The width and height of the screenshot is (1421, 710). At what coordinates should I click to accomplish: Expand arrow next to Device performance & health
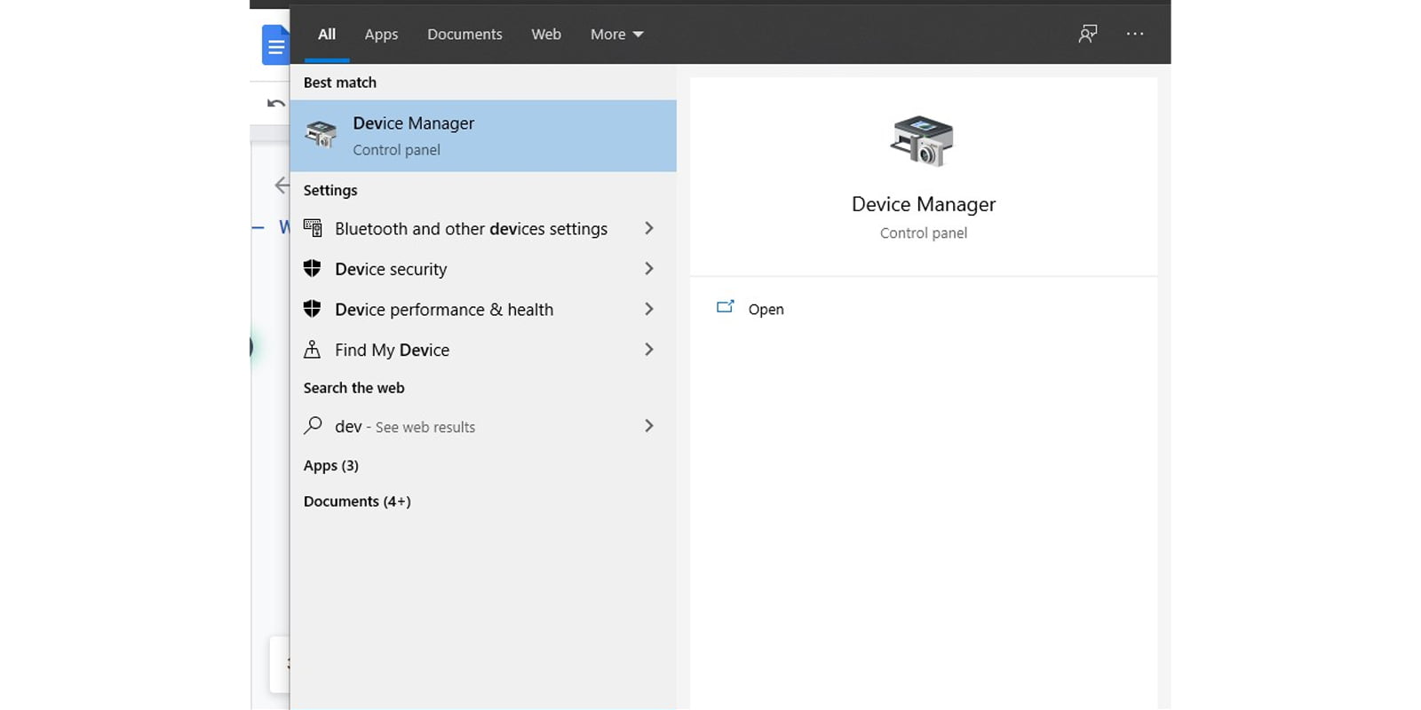click(648, 309)
